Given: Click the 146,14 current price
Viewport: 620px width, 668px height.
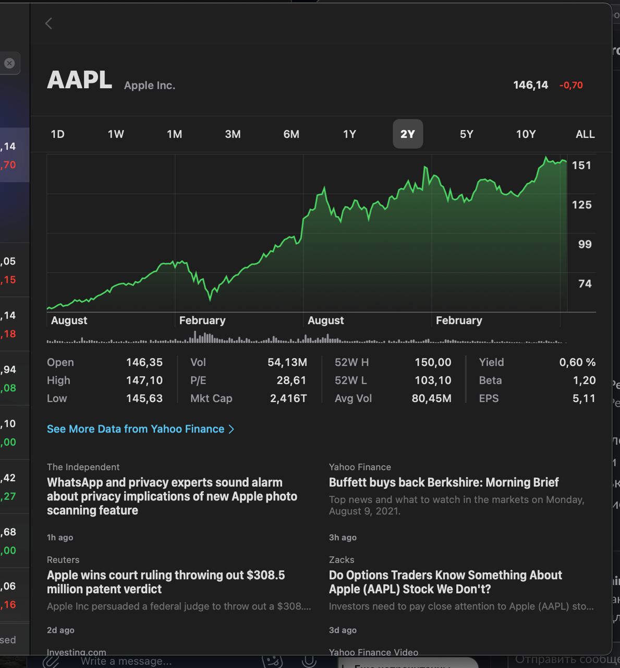Looking at the screenshot, I should (530, 85).
